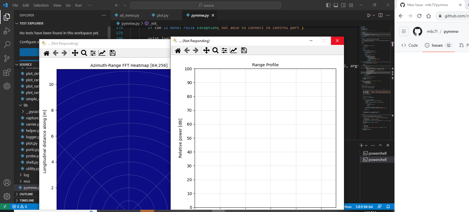469x212 pixels.
Task: Open the Extensions view in activity bar
Action: pos(7,72)
